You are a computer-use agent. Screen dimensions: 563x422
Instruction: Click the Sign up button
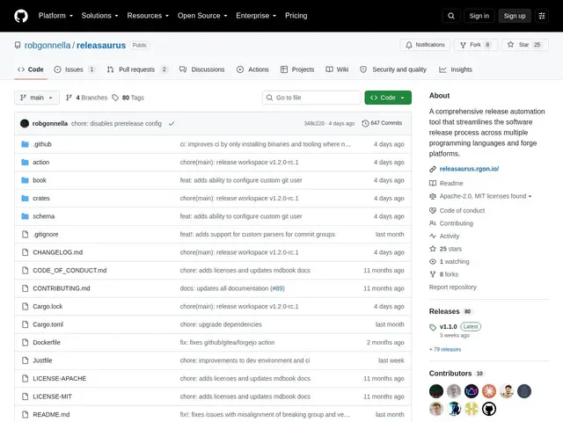pyautogui.click(x=515, y=16)
